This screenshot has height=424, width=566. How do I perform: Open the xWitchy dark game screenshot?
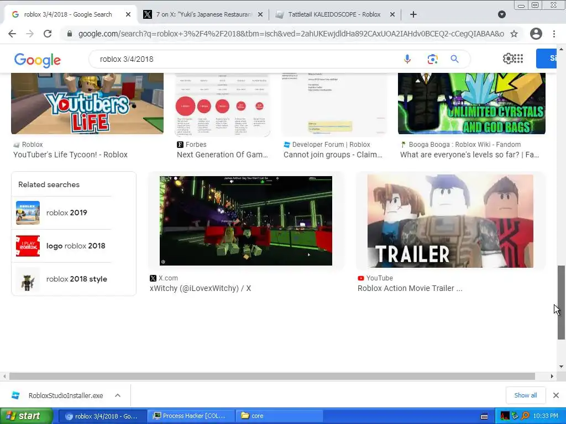point(246,221)
